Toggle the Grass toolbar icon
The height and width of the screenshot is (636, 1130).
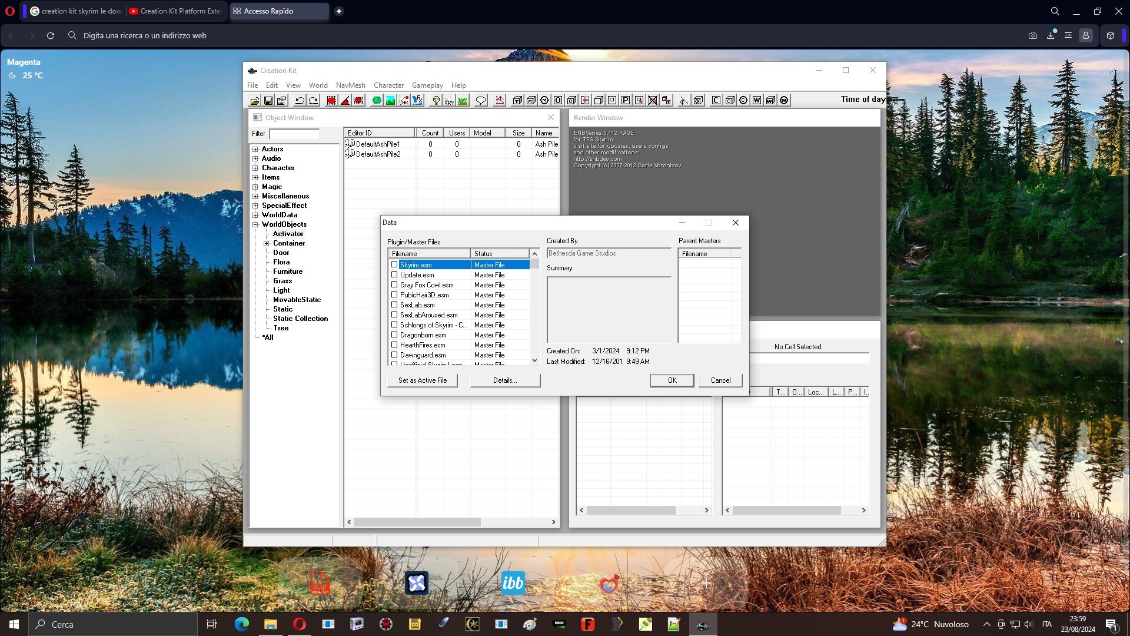463,100
